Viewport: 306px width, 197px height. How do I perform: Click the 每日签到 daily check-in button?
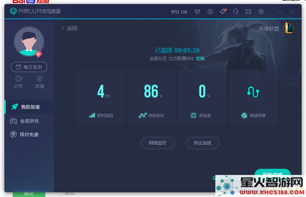click(29, 67)
